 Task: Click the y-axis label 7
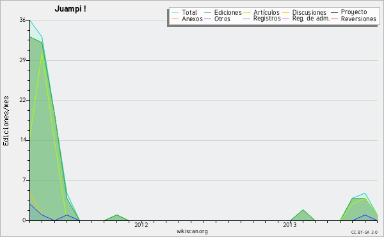tap(24, 180)
